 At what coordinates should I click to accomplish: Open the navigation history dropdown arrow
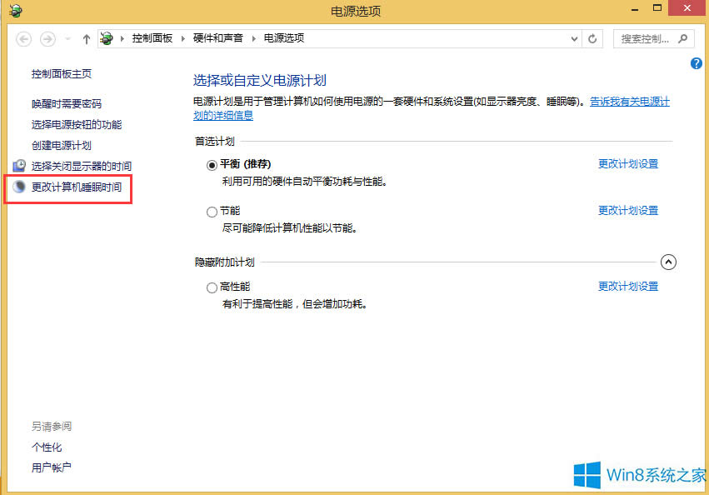(x=66, y=38)
